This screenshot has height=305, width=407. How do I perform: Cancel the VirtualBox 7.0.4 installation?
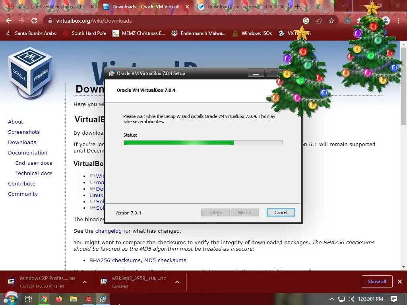coord(281,212)
